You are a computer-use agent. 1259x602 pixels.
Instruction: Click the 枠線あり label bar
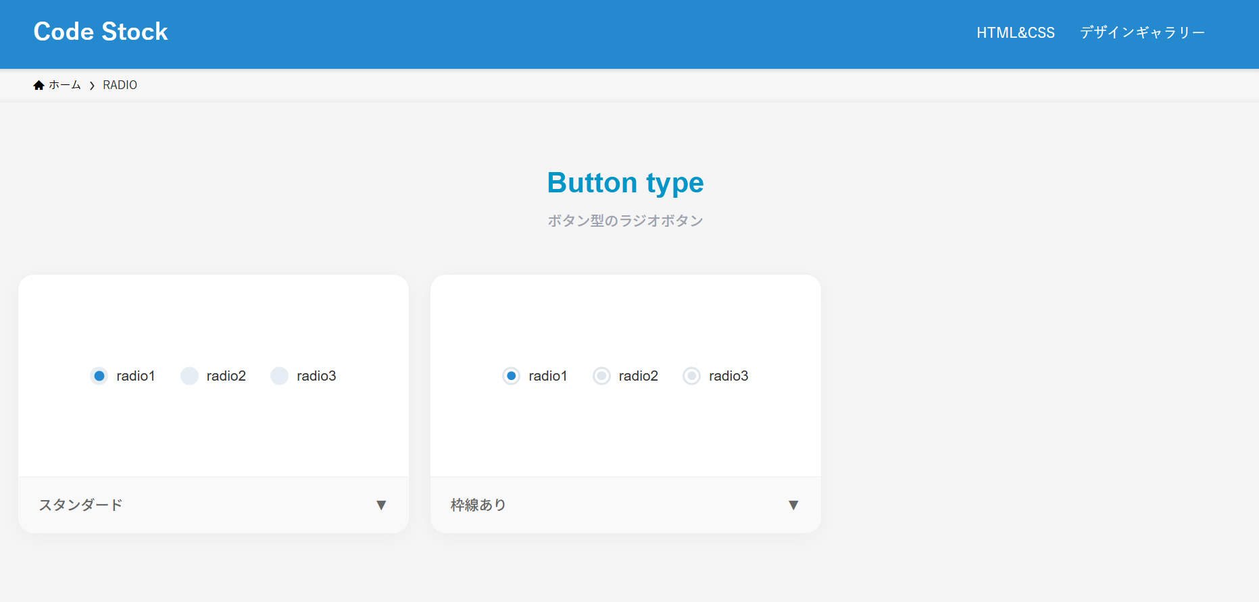pos(626,505)
